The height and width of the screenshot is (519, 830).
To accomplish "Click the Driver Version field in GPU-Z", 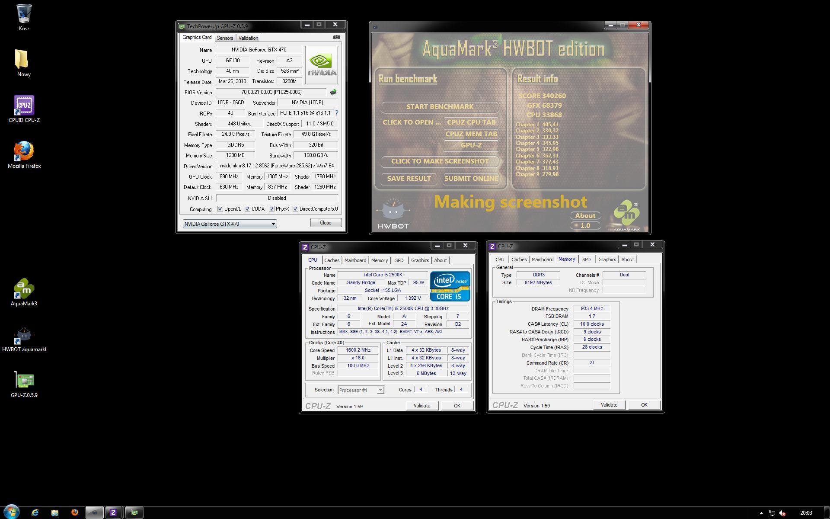I will coord(277,166).
